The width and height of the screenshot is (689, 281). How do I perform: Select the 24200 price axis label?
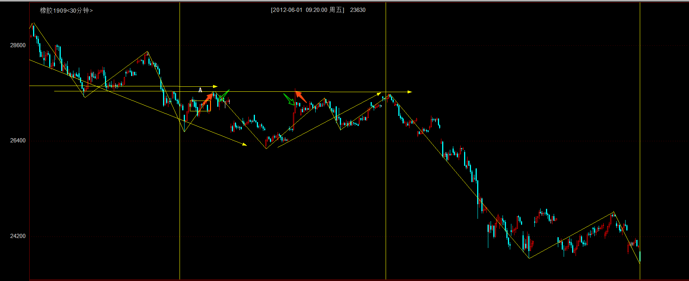pyautogui.click(x=18, y=236)
